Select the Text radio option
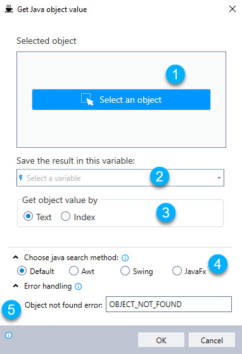This screenshot has width=242, height=354. 37,216
